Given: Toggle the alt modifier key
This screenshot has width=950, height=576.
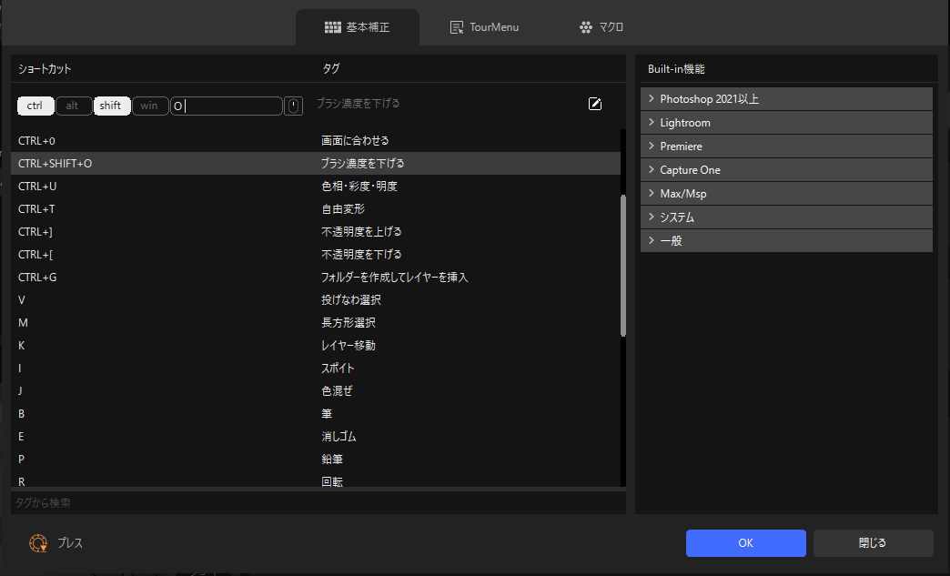Looking at the screenshot, I should pyautogui.click(x=73, y=106).
